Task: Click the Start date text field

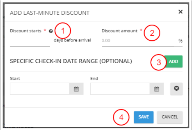Action: [x=40, y=89]
